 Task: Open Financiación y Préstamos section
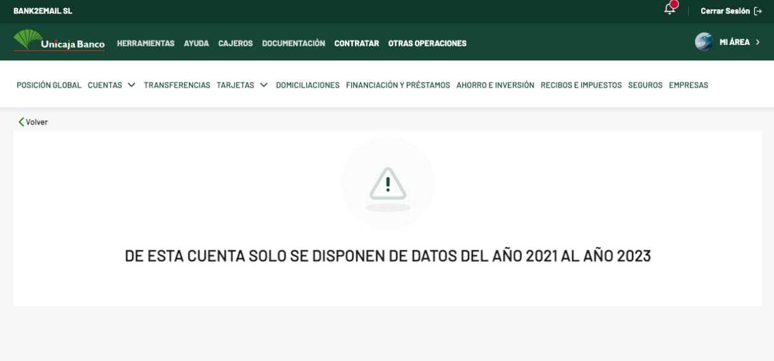point(398,85)
